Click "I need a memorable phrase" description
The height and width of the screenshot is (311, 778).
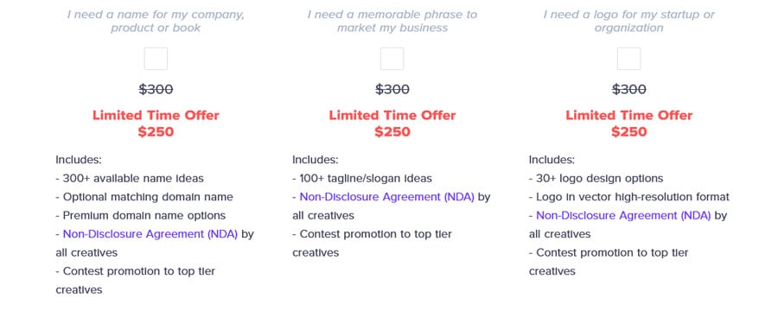pyautogui.click(x=392, y=21)
